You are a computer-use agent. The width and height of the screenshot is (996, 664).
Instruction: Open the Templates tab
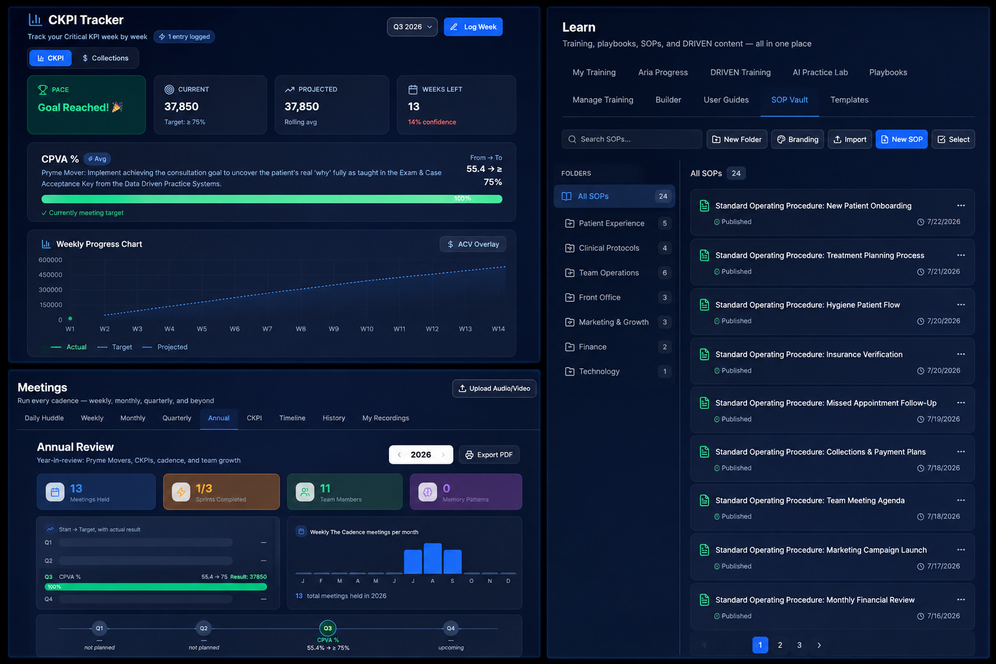(x=849, y=100)
